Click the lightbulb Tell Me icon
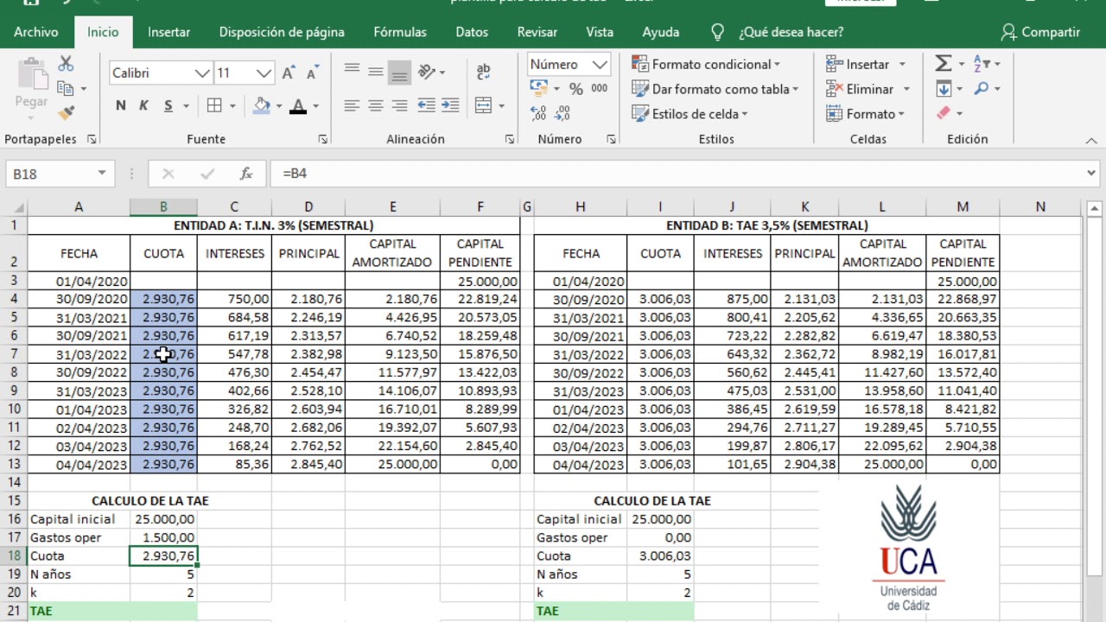The width and height of the screenshot is (1106, 622). [x=717, y=32]
